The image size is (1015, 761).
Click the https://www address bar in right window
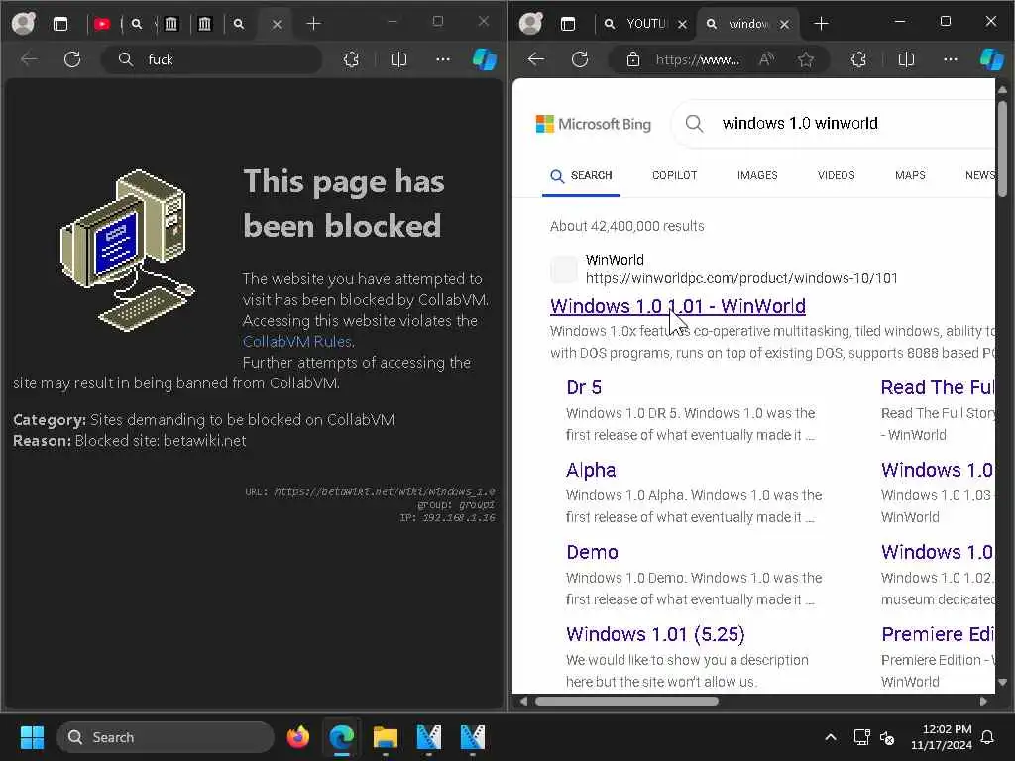[698, 59]
